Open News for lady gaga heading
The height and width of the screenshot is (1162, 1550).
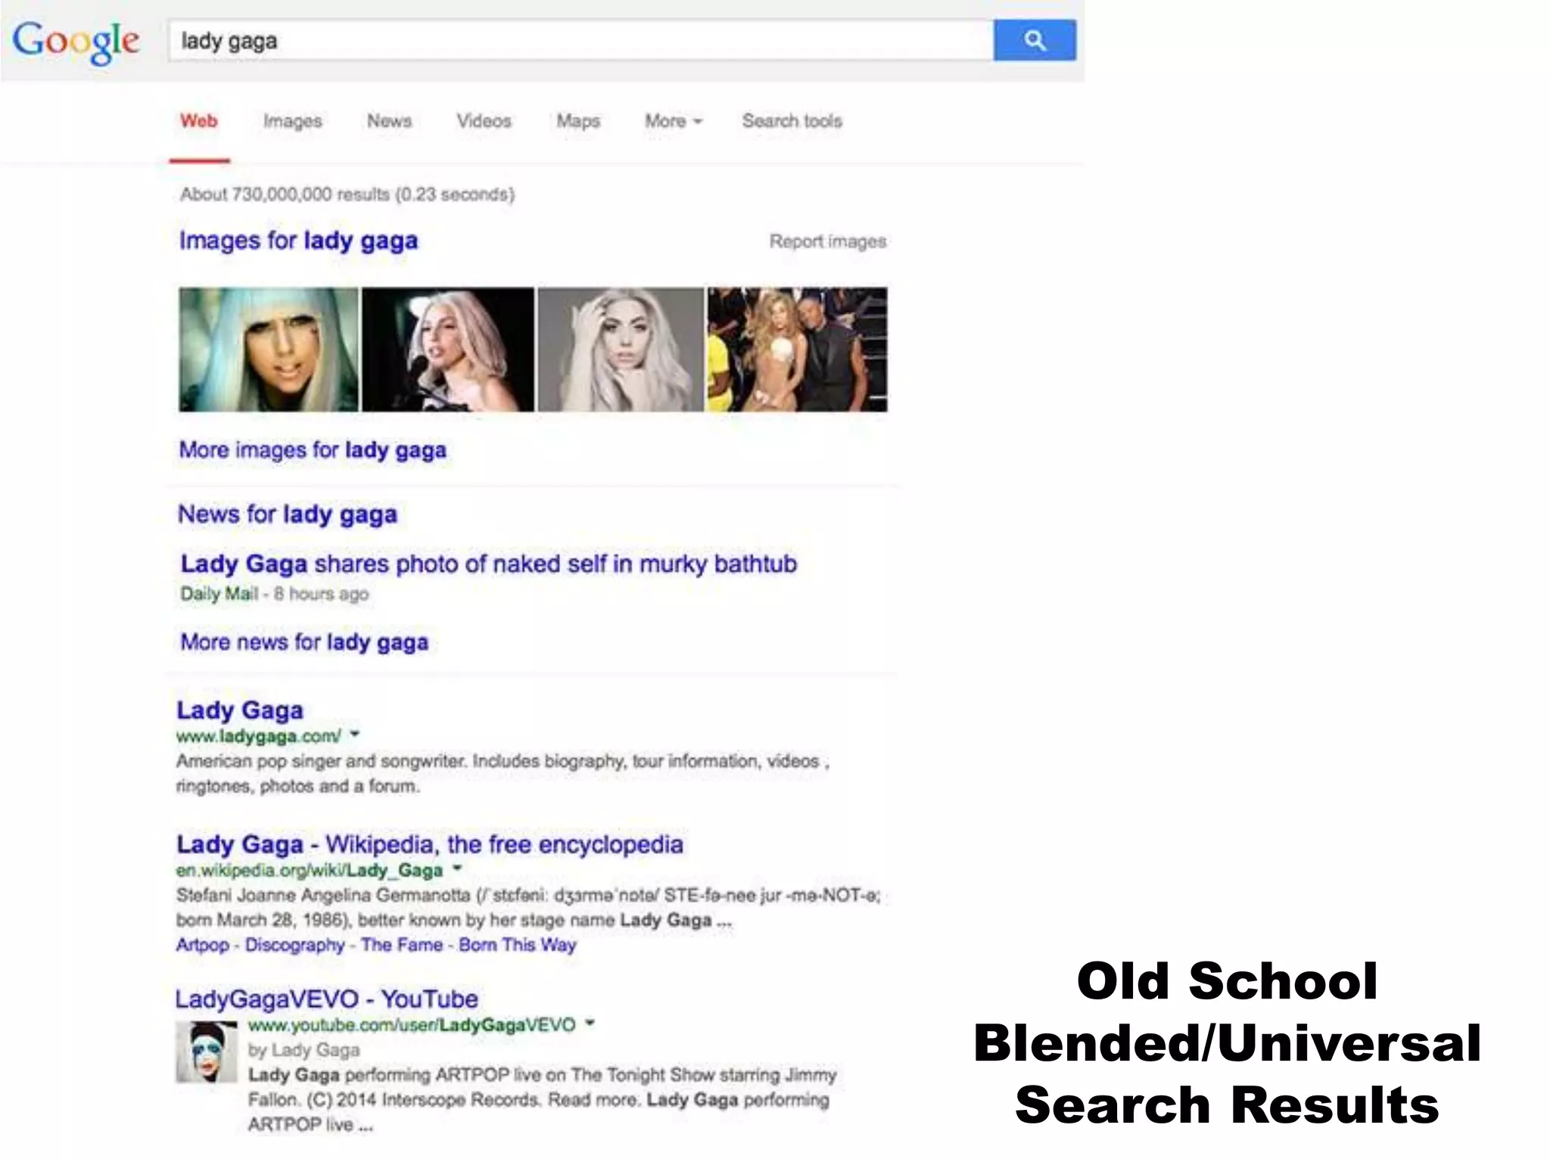tap(288, 514)
